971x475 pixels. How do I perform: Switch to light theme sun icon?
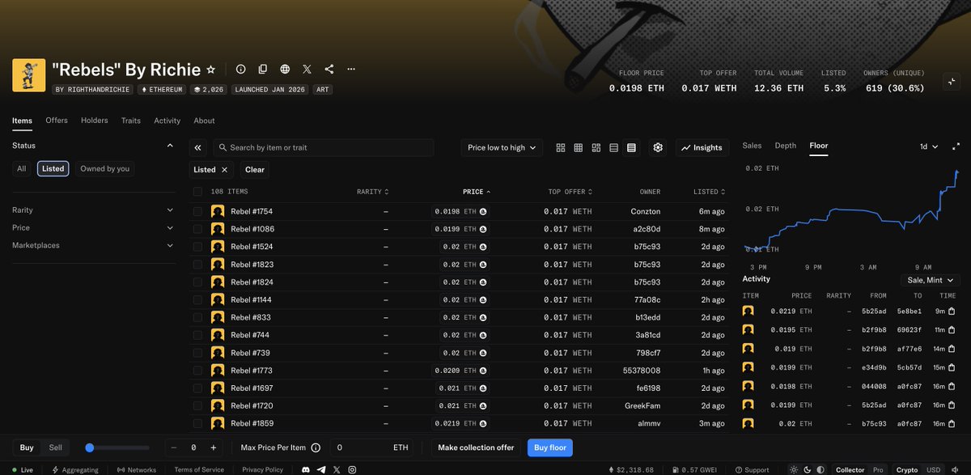793,469
